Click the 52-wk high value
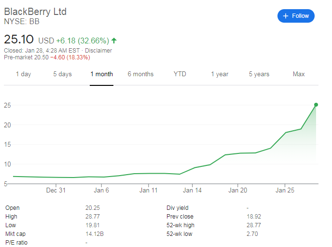 tap(254, 225)
